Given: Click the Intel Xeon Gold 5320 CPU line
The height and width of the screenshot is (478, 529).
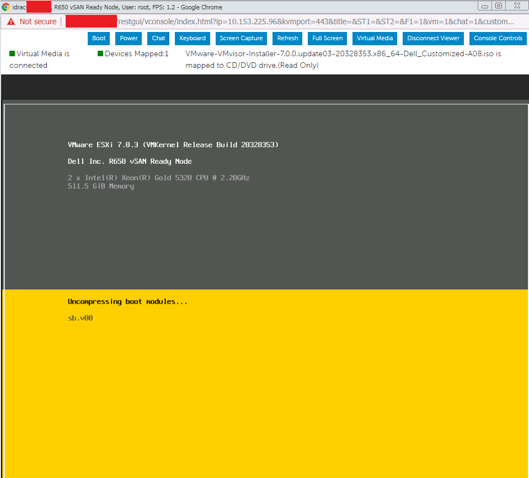Looking at the screenshot, I should tap(158, 178).
